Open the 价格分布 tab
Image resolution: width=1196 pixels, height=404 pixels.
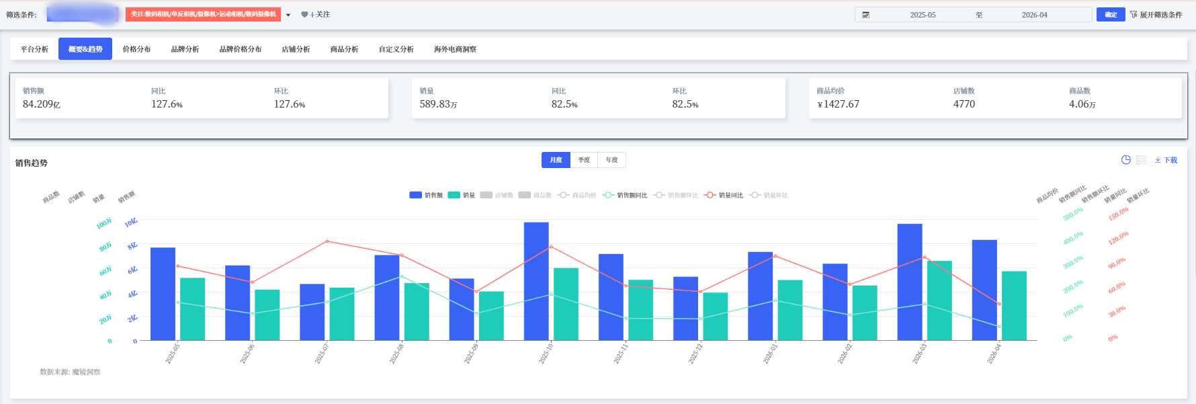pyautogui.click(x=136, y=49)
